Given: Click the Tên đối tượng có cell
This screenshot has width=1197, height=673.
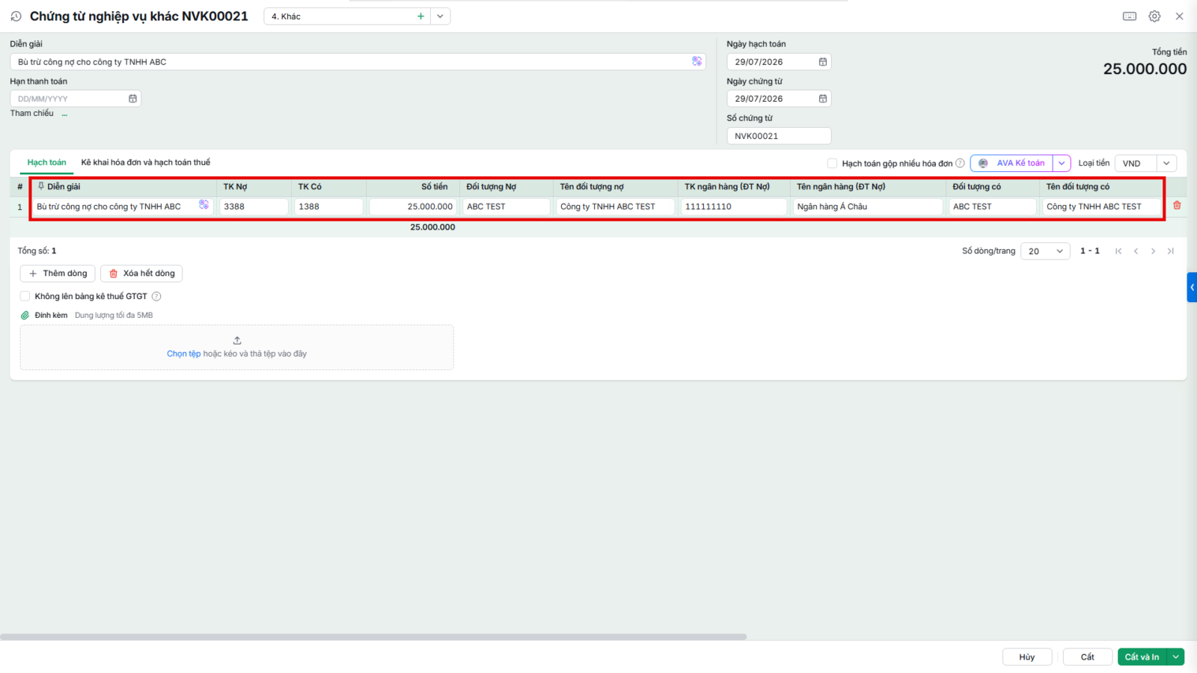Looking at the screenshot, I should click(1101, 206).
